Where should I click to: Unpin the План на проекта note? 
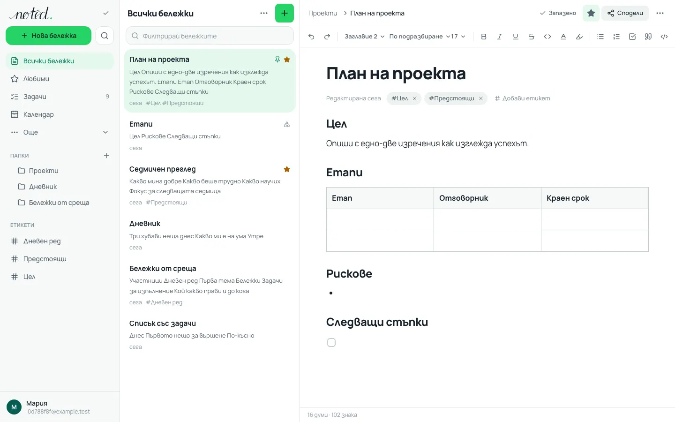[277, 60]
